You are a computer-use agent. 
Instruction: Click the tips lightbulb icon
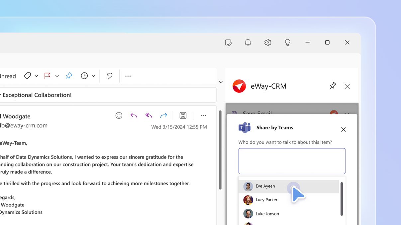[288, 42]
